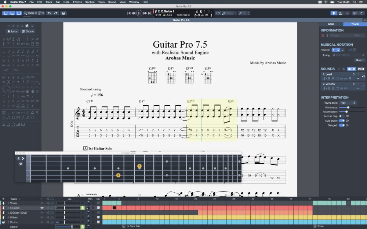Solo the Drums track with headphones icon
Image resolution: width=367 pixels, height=229 pixels.
52,222
